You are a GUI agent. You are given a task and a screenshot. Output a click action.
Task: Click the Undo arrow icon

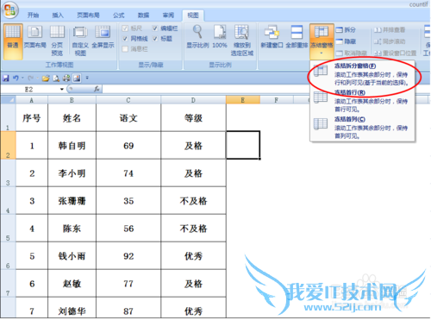pos(16,78)
